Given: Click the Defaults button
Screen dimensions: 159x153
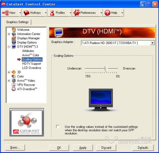Looking at the screenshot, I should [143, 148].
